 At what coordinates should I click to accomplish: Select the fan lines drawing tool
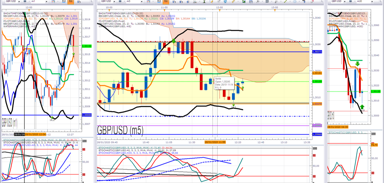(x=276, y=1)
